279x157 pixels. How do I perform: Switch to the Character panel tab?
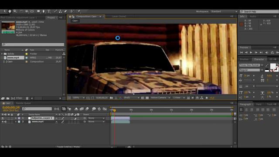coord(259,59)
